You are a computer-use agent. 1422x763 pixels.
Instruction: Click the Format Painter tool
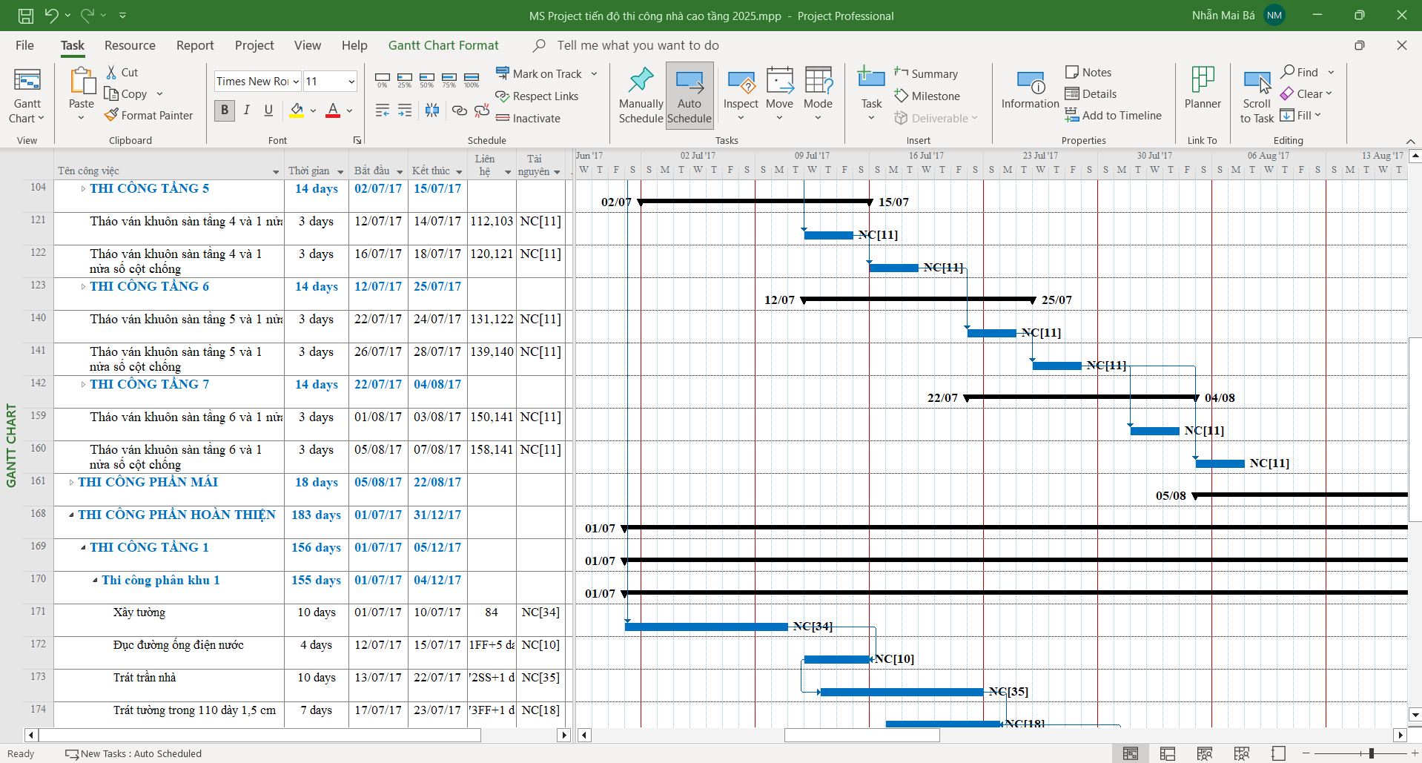tap(148, 115)
